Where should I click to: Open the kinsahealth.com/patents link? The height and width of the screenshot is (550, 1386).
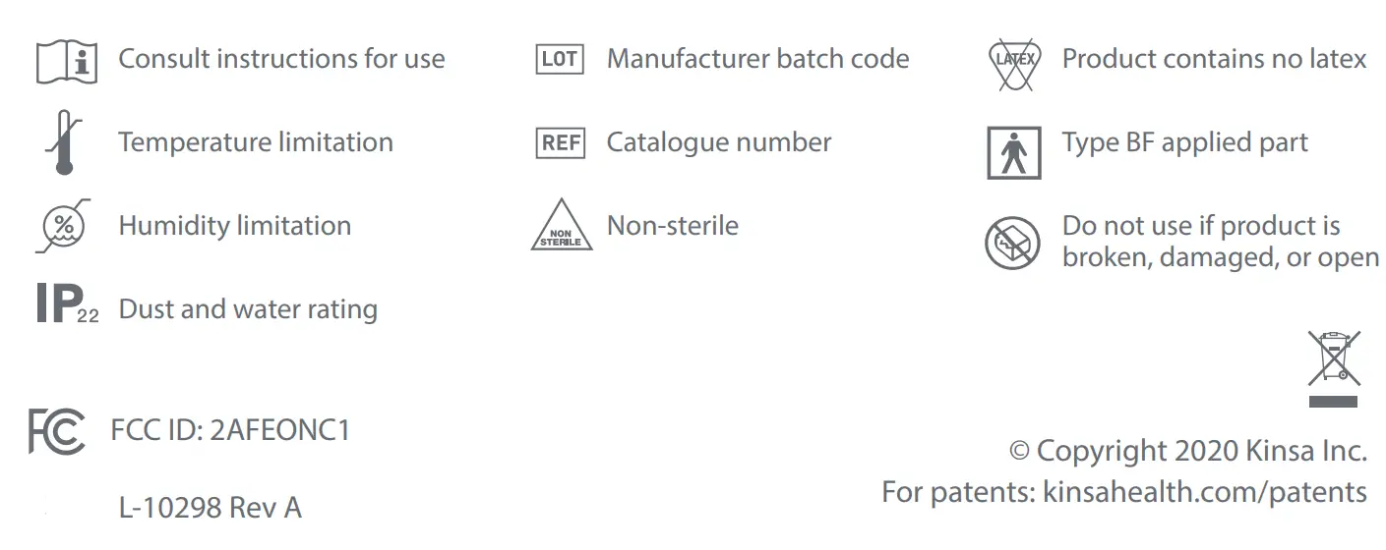pos(1204,492)
